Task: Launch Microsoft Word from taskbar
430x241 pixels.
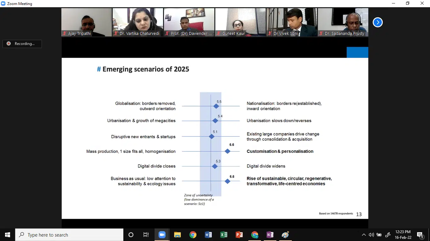Action: [x=208, y=235]
